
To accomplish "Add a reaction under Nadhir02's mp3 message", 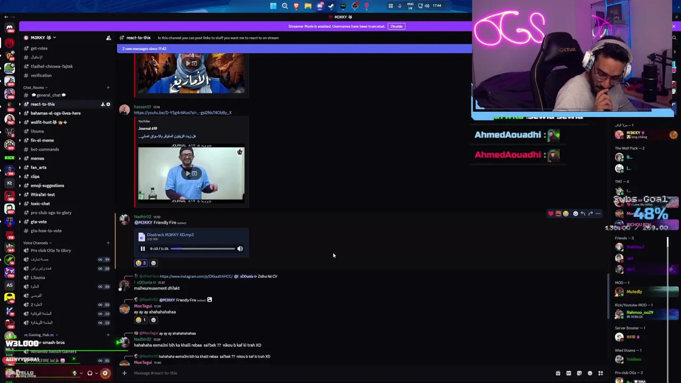I will click(154, 263).
